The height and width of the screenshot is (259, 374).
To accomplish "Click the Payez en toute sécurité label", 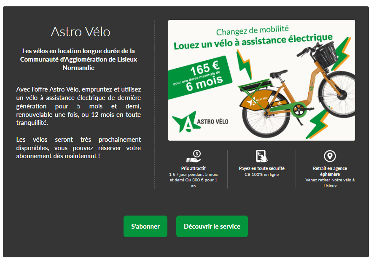I will click(262, 168).
